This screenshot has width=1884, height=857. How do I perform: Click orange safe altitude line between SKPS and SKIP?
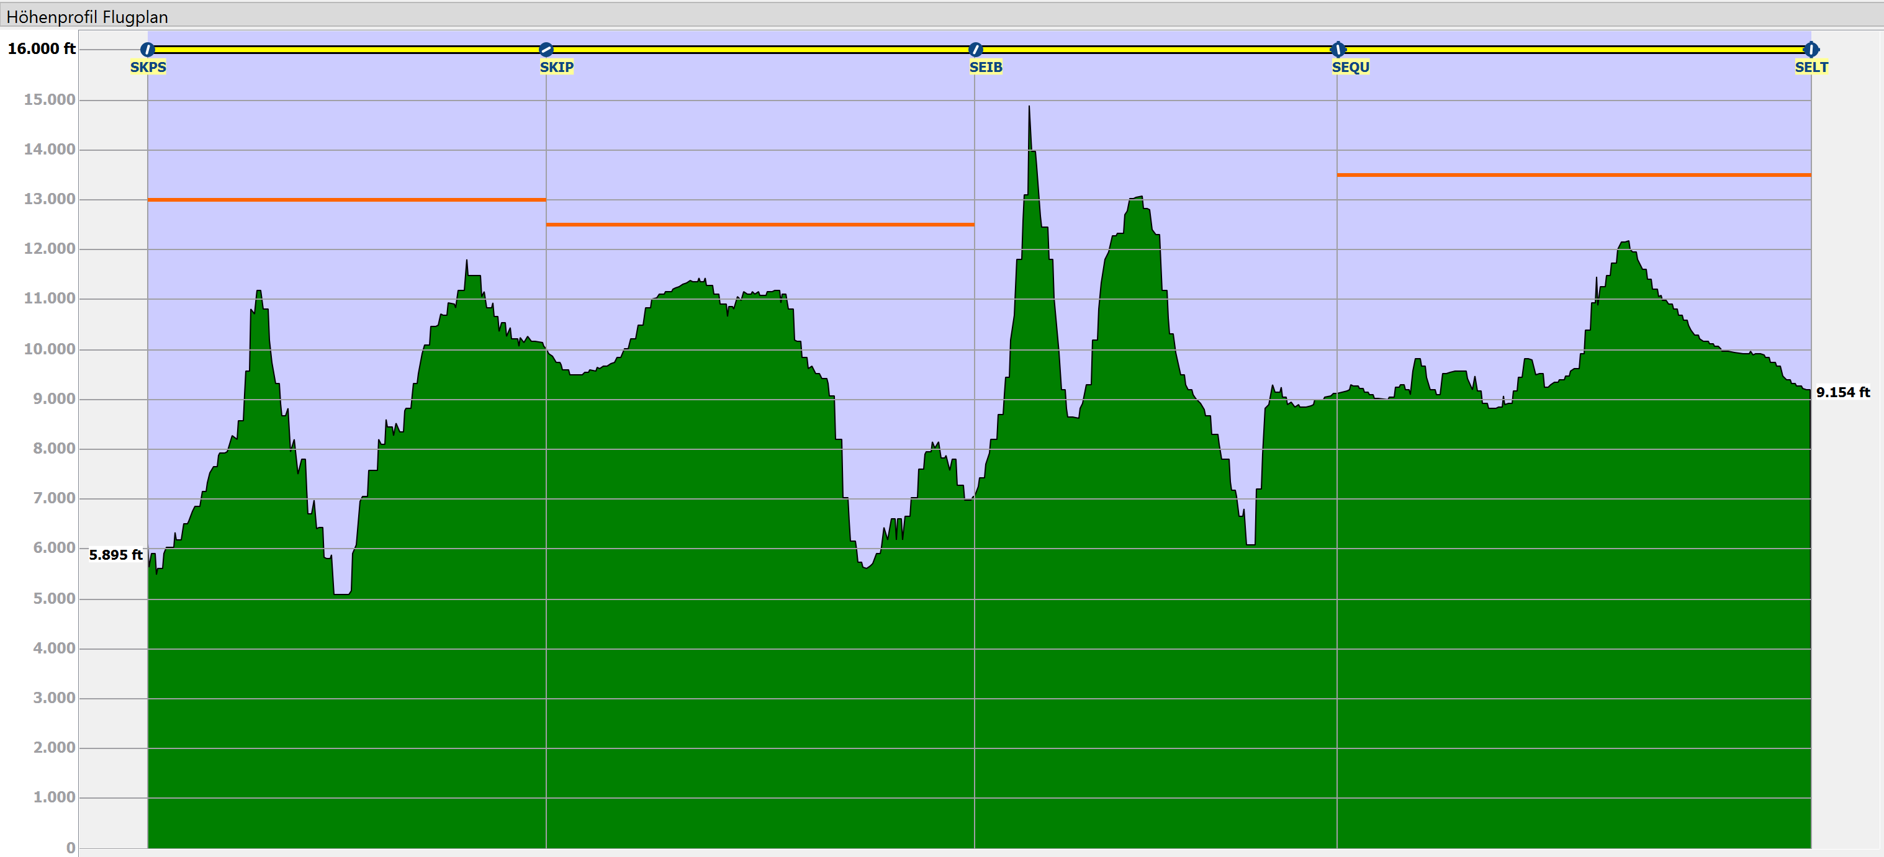[x=346, y=200]
